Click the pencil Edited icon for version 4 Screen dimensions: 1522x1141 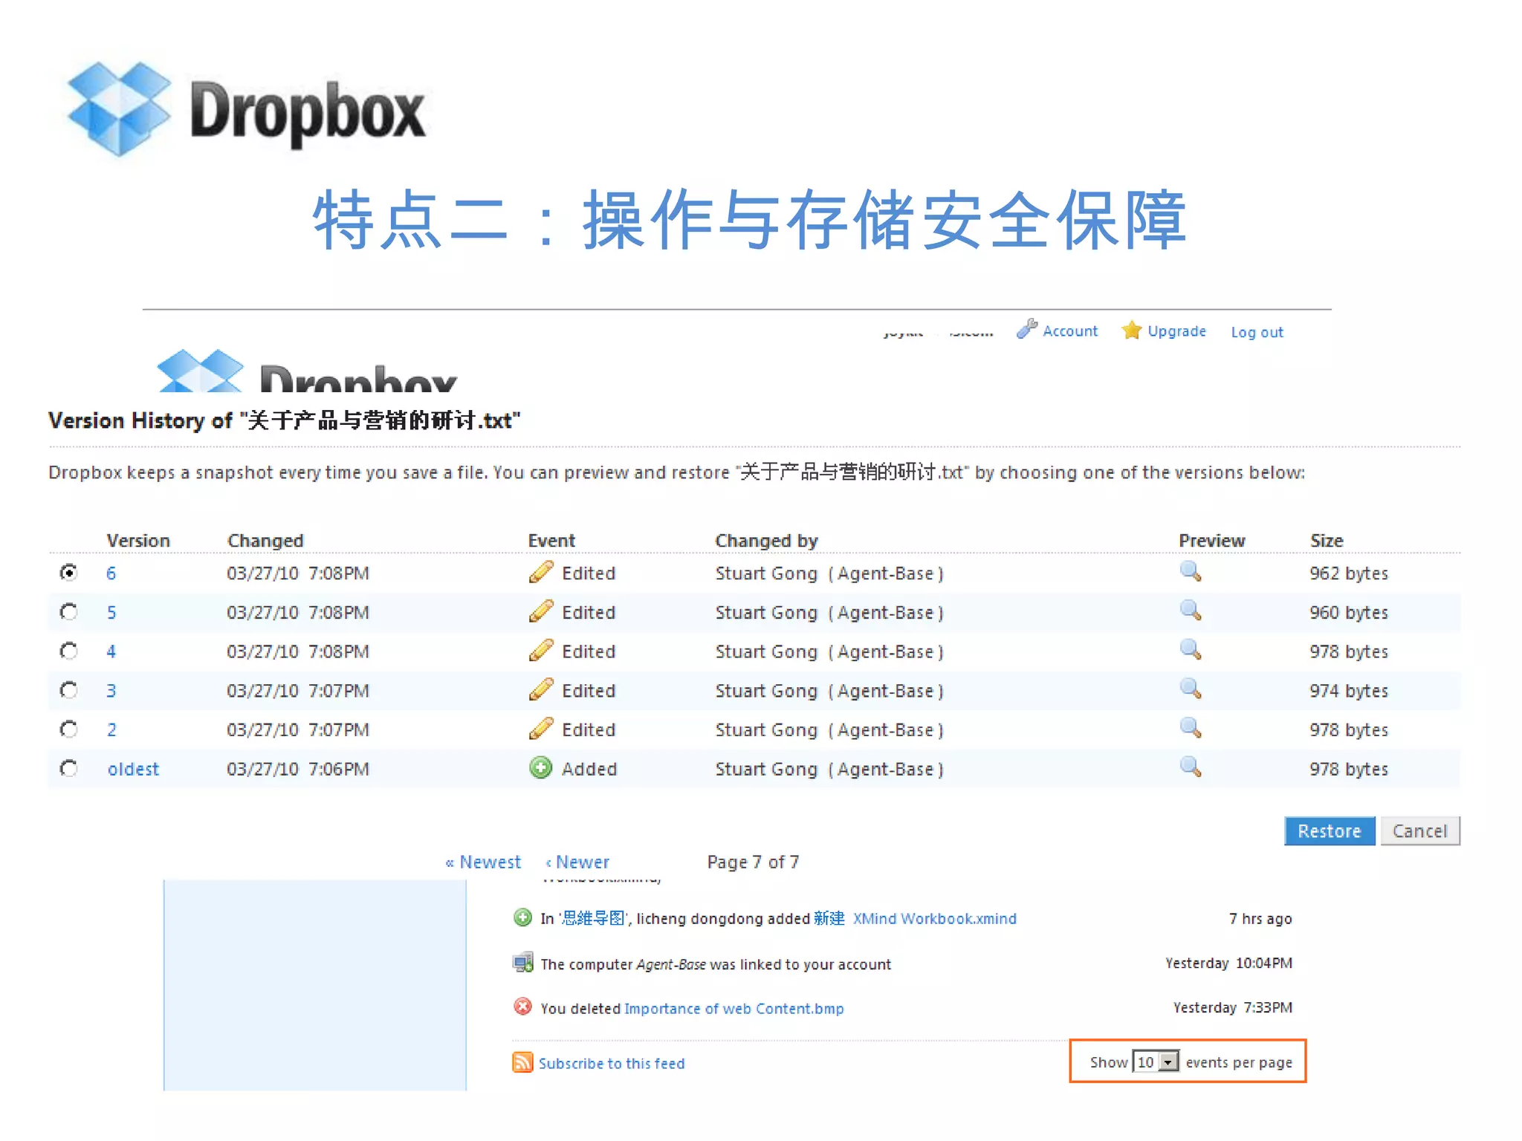541,651
